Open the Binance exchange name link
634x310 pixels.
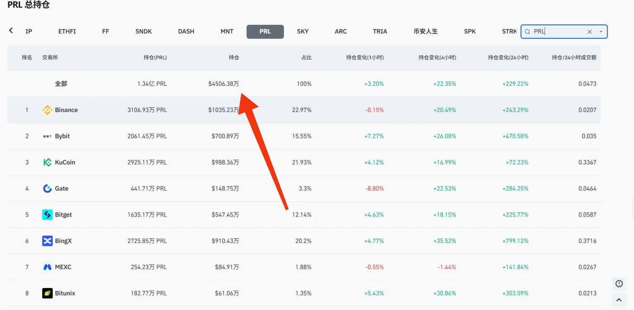pos(66,110)
